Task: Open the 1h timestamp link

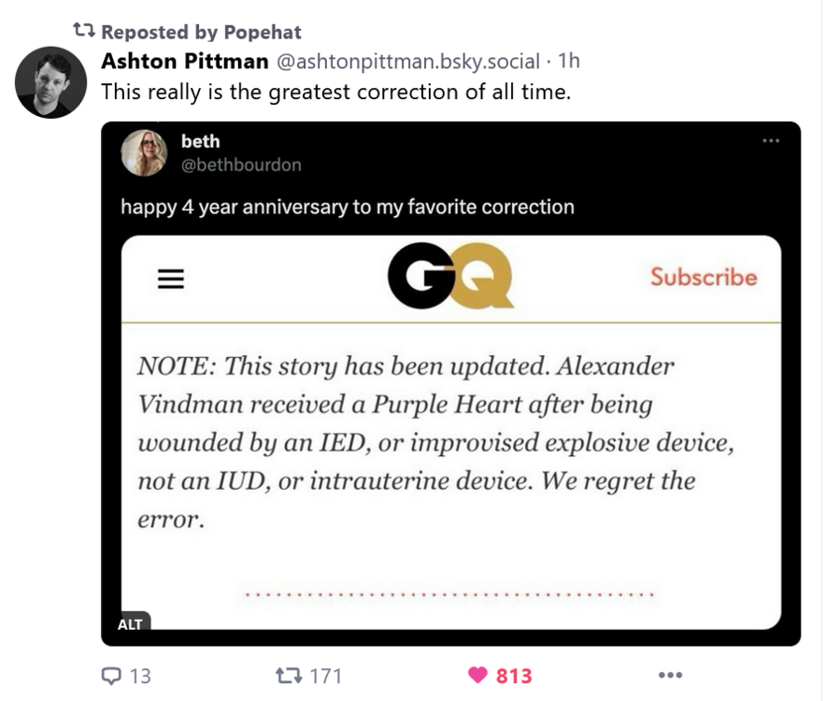Action: coord(569,61)
